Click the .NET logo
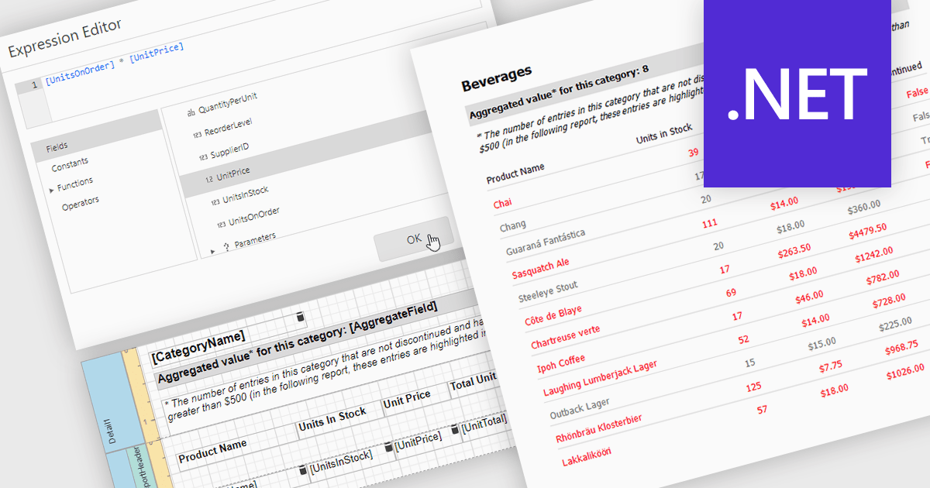This screenshot has width=930, height=488. point(797,94)
